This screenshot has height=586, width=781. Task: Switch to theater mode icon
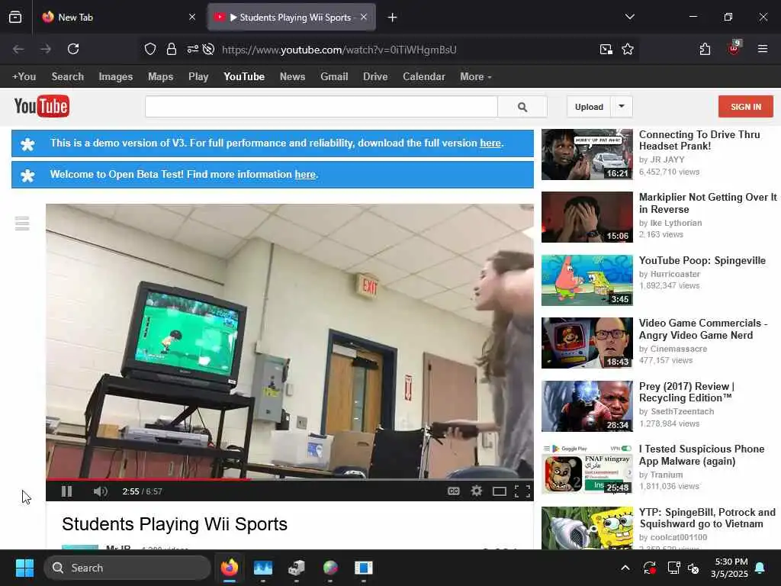click(499, 491)
